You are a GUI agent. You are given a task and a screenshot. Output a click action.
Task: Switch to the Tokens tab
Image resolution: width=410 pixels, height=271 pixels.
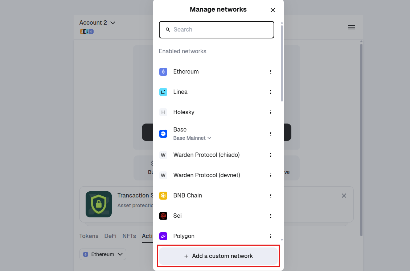coord(89,236)
